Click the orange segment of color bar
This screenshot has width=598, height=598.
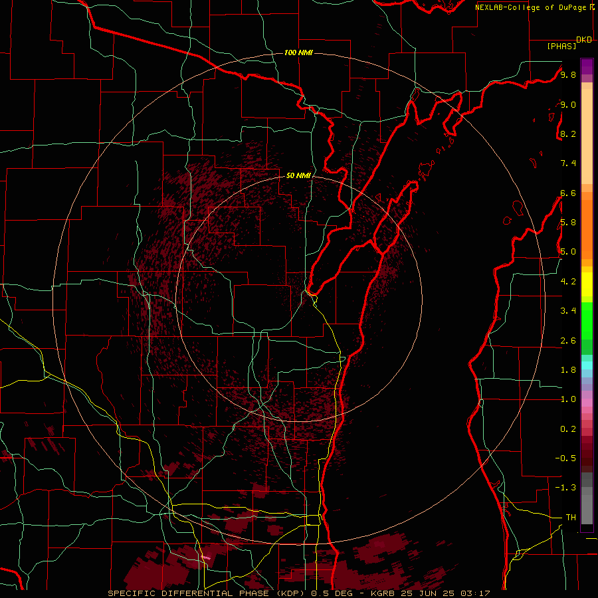587,229
